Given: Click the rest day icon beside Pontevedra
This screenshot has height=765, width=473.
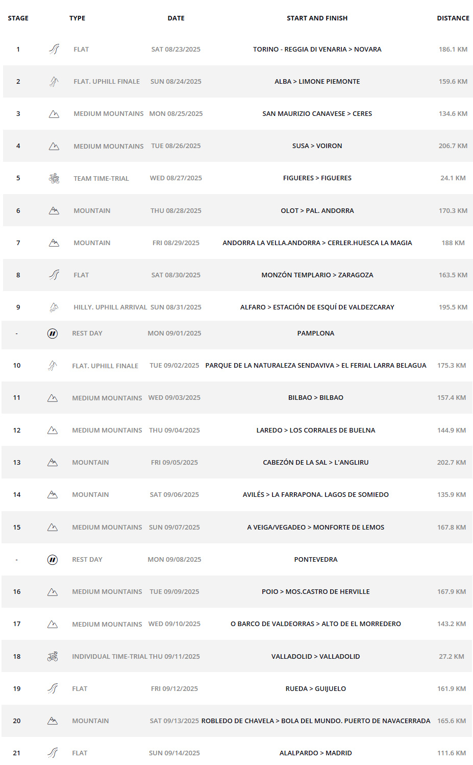Looking at the screenshot, I should tap(53, 560).
